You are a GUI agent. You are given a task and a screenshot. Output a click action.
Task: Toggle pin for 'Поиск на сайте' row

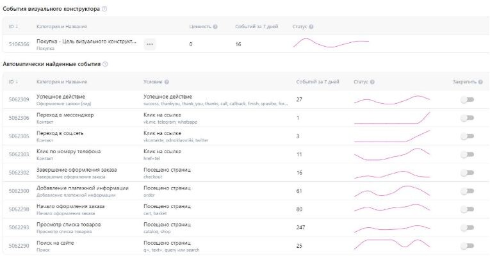(x=468, y=245)
